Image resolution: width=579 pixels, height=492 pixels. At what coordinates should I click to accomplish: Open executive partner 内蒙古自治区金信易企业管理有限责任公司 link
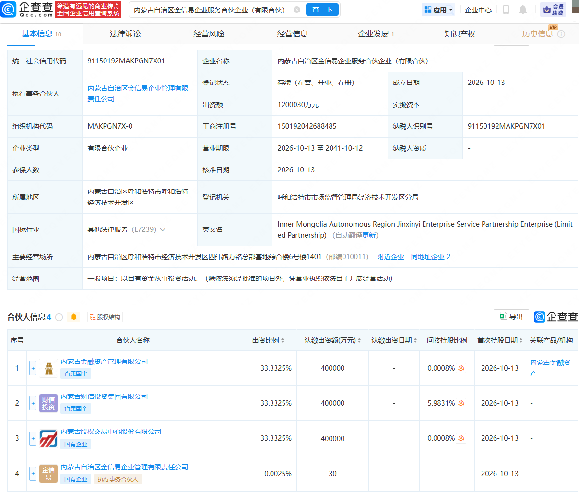tap(138, 94)
